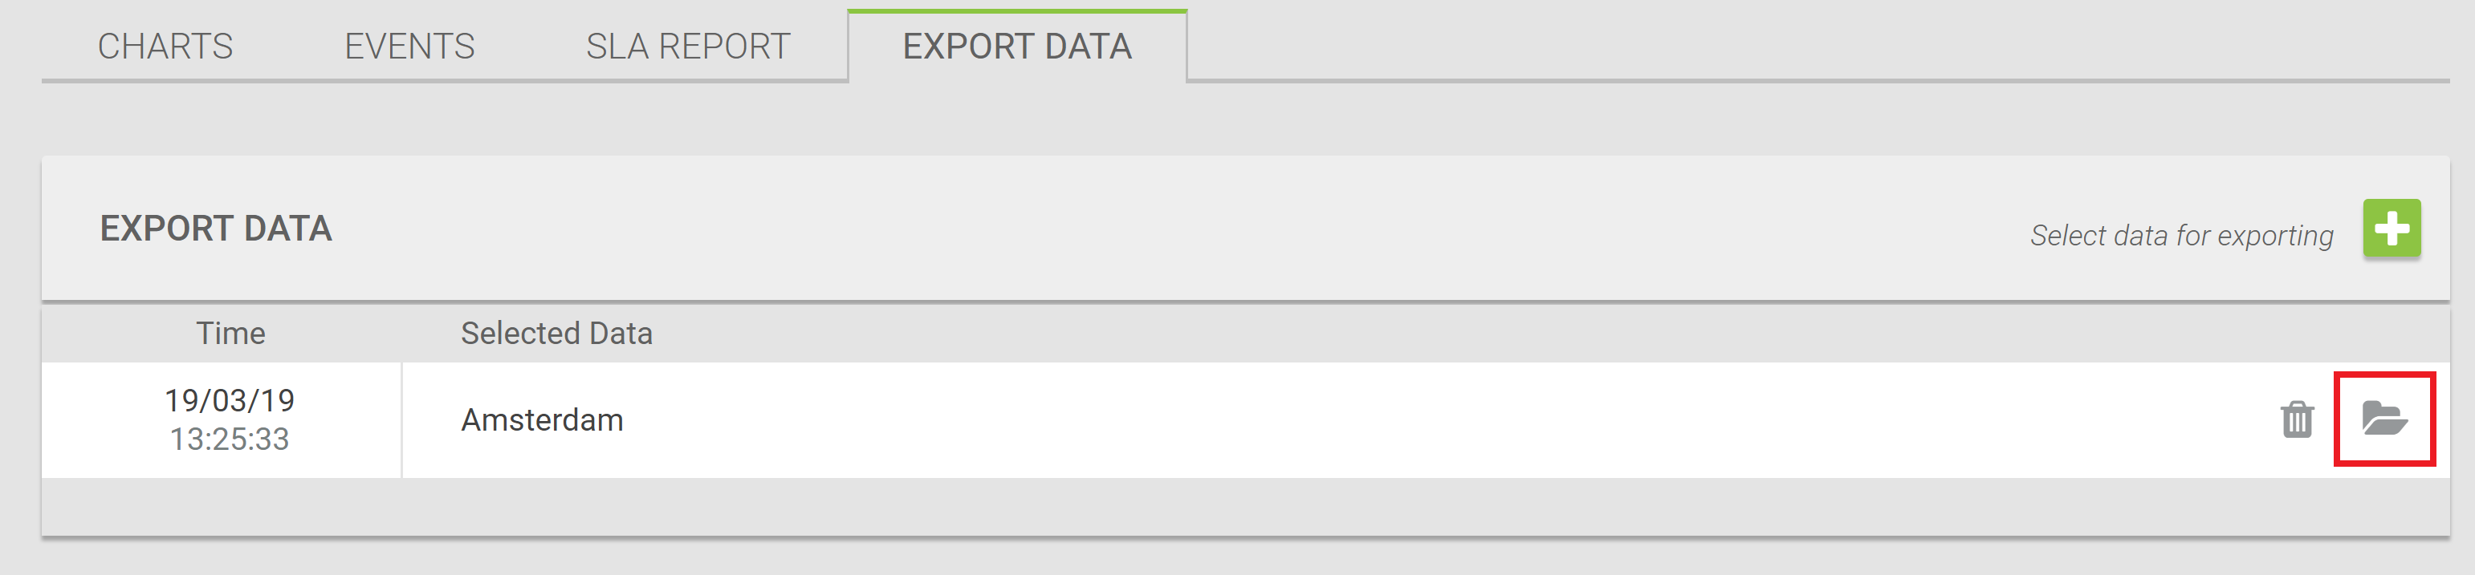Click the divider between Time and Selected Data cells
The image size is (2475, 575).
coord(401,419)
